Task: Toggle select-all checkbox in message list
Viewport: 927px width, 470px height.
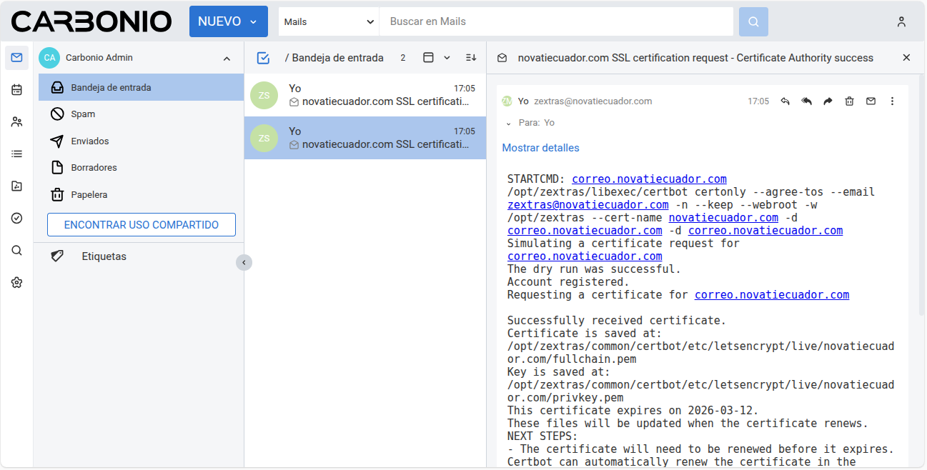Action: pos(263,58)
